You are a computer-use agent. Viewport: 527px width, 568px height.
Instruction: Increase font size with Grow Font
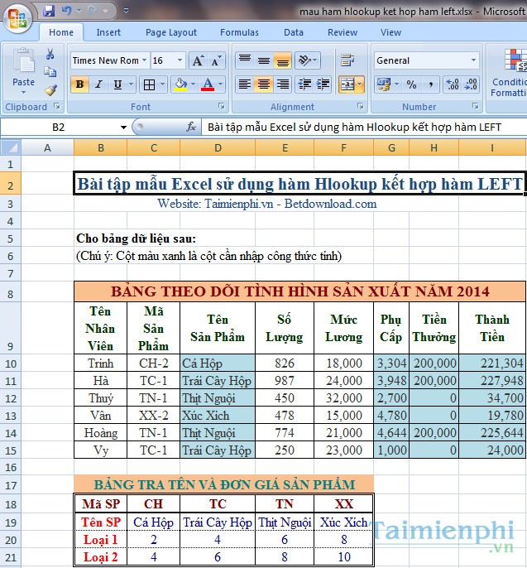pos(198,60)
